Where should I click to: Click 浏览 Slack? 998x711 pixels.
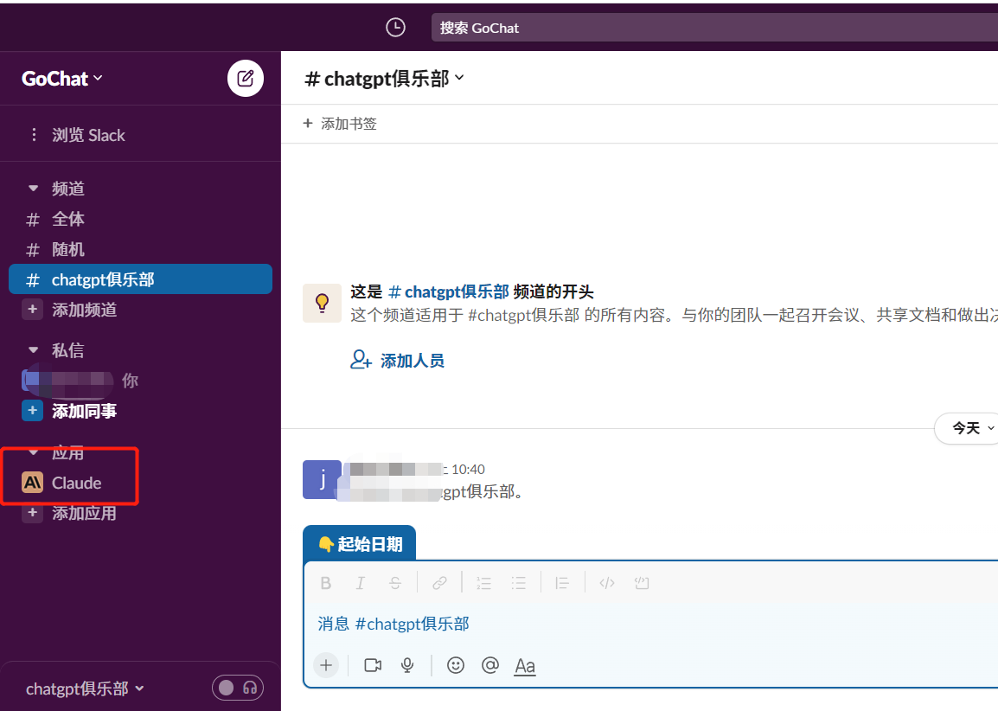pos(88,135)
